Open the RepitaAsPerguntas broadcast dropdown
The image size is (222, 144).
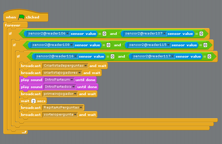coord(81,108)
